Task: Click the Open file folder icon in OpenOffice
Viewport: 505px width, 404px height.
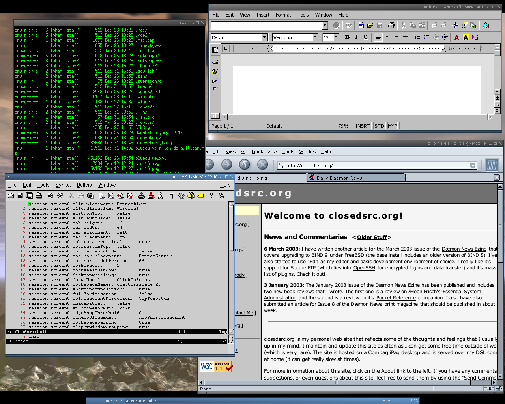Action: pyautogui.click(x=370, y=26)
